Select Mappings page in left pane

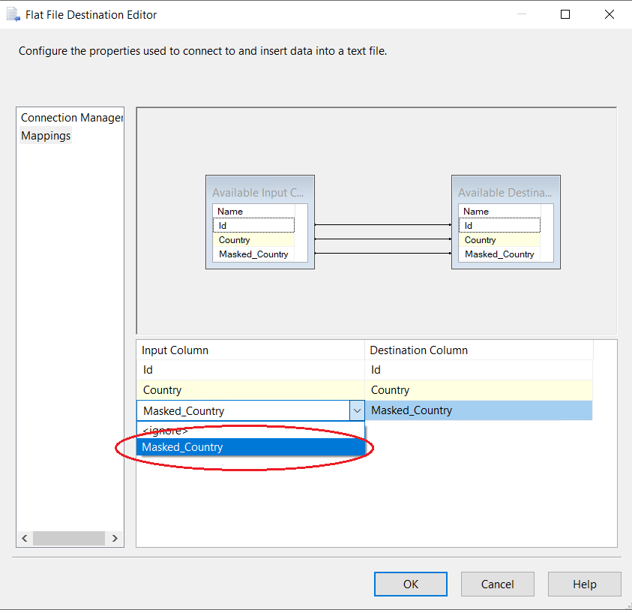pos(46,136)
